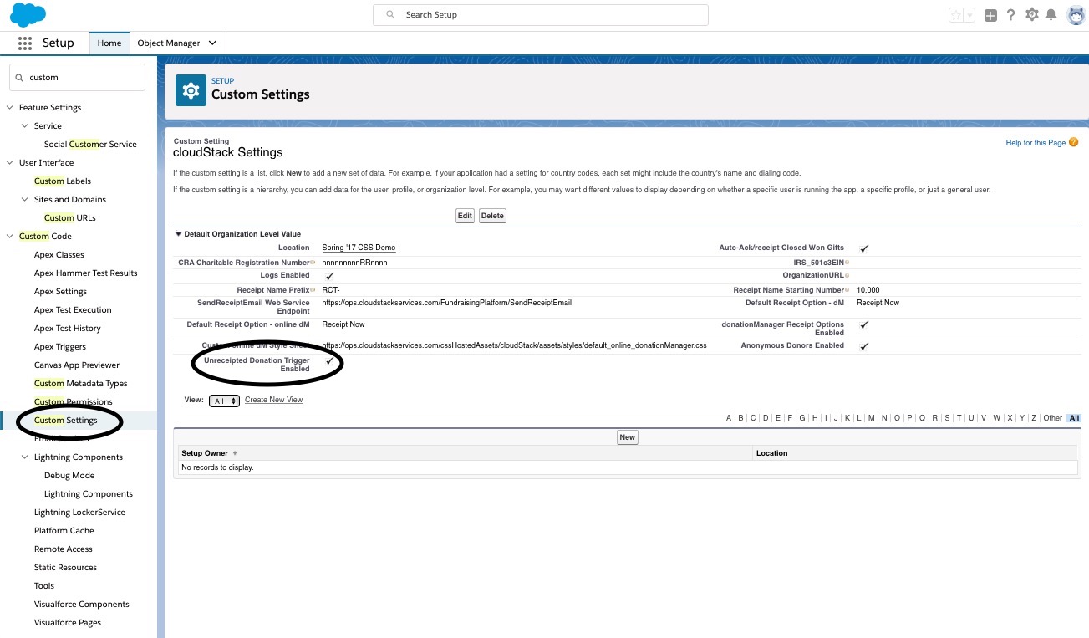Select Custom Settings in sidebar
Image resolution: width=1089 pixels, height=638 pixels.
[x=66, y=420]
